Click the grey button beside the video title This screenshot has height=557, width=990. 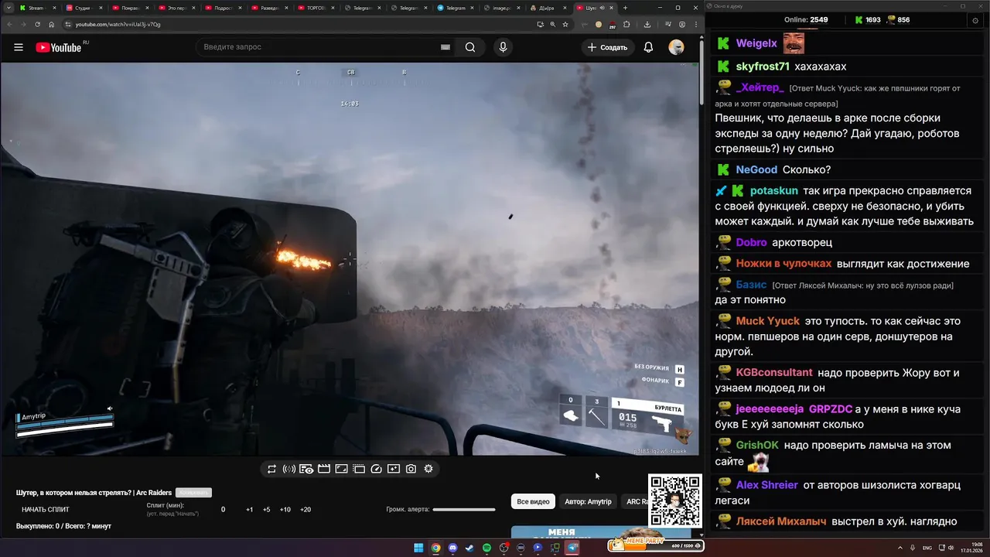click(193, 493)
